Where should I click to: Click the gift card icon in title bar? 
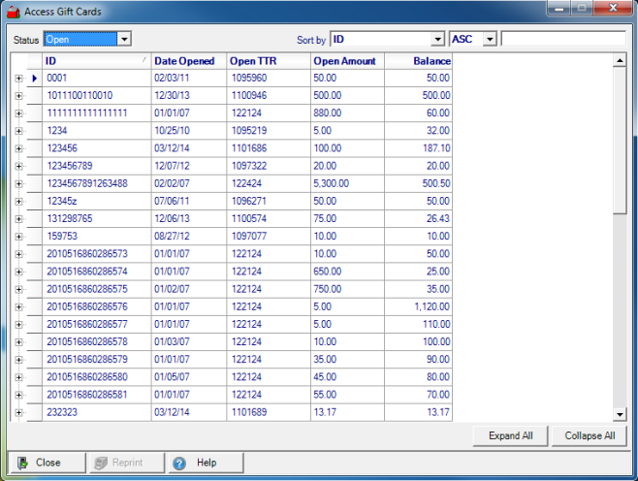pyautogui.click(x=13, y=11)
